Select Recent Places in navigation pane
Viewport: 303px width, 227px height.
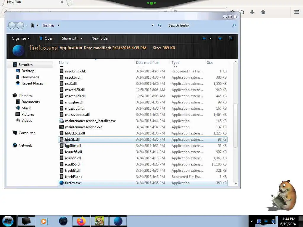point(32,83)
